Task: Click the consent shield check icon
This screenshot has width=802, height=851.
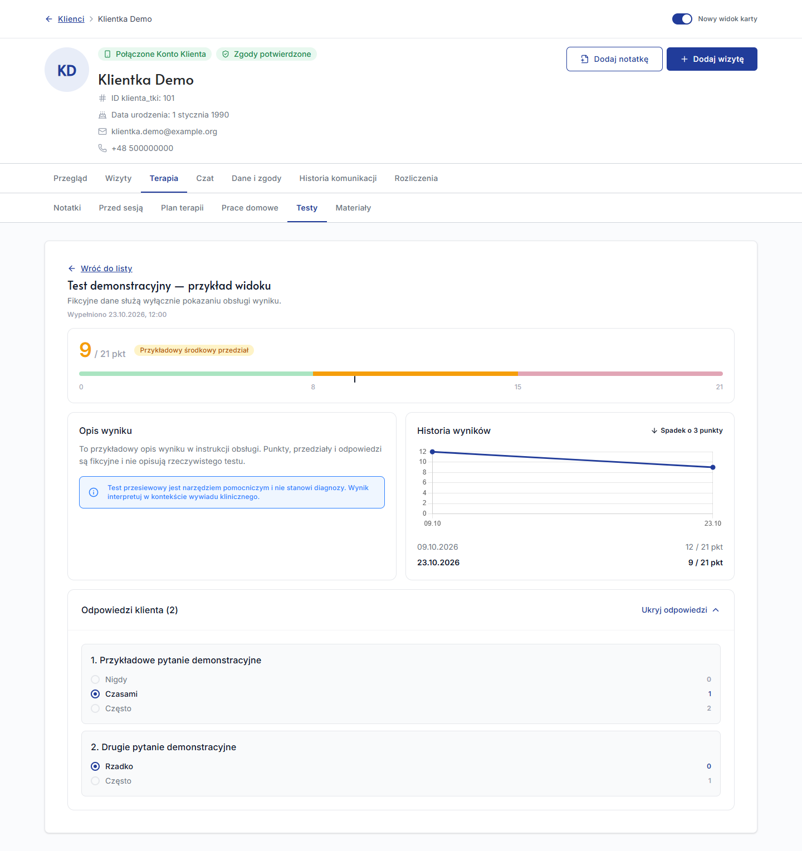Action: point(226,54)
